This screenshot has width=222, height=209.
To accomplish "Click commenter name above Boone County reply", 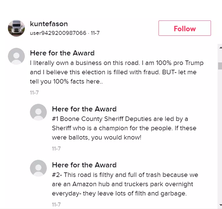I will pos(84,109).
